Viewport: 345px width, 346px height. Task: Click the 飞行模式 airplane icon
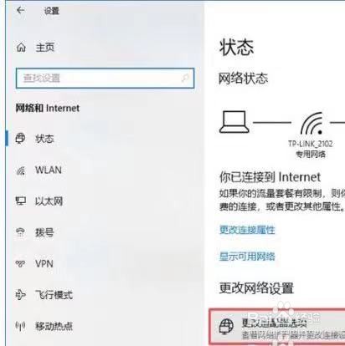[x=20, y=295]
